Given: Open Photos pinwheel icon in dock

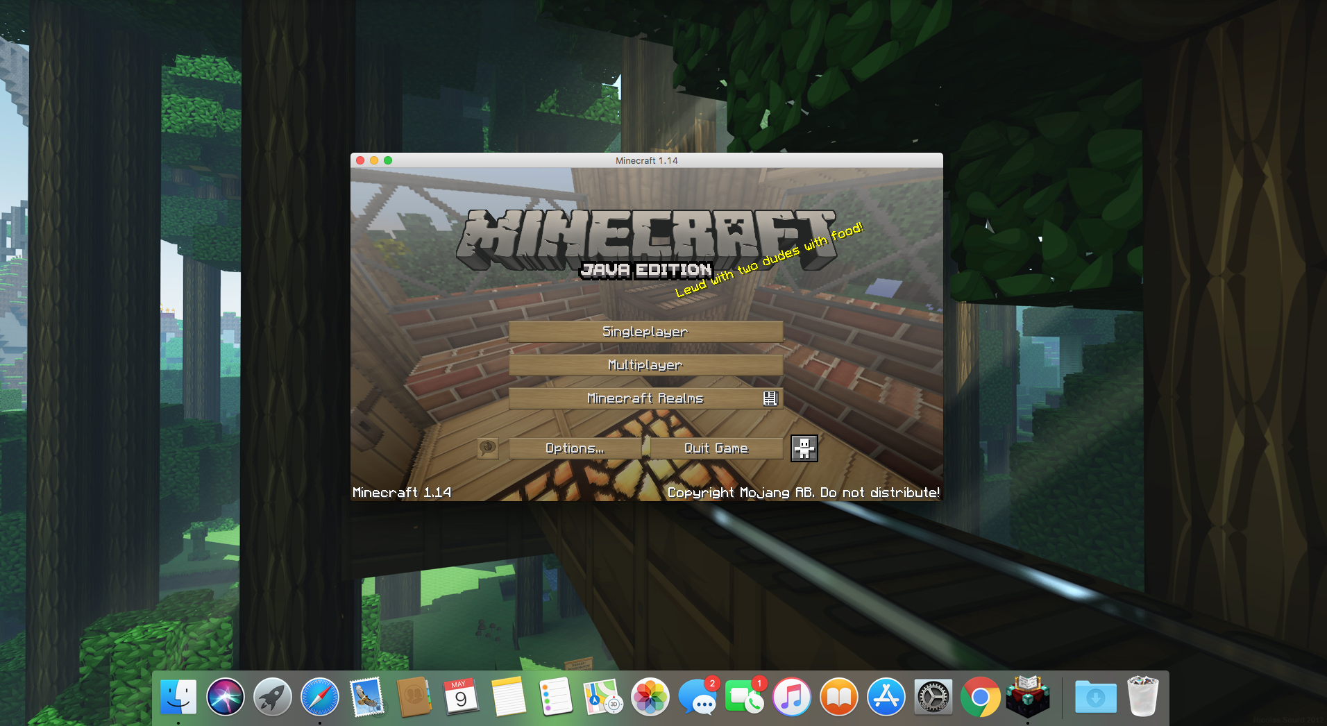Looking at the screenshot, I should pyautogui.click(x=650, y=697).
